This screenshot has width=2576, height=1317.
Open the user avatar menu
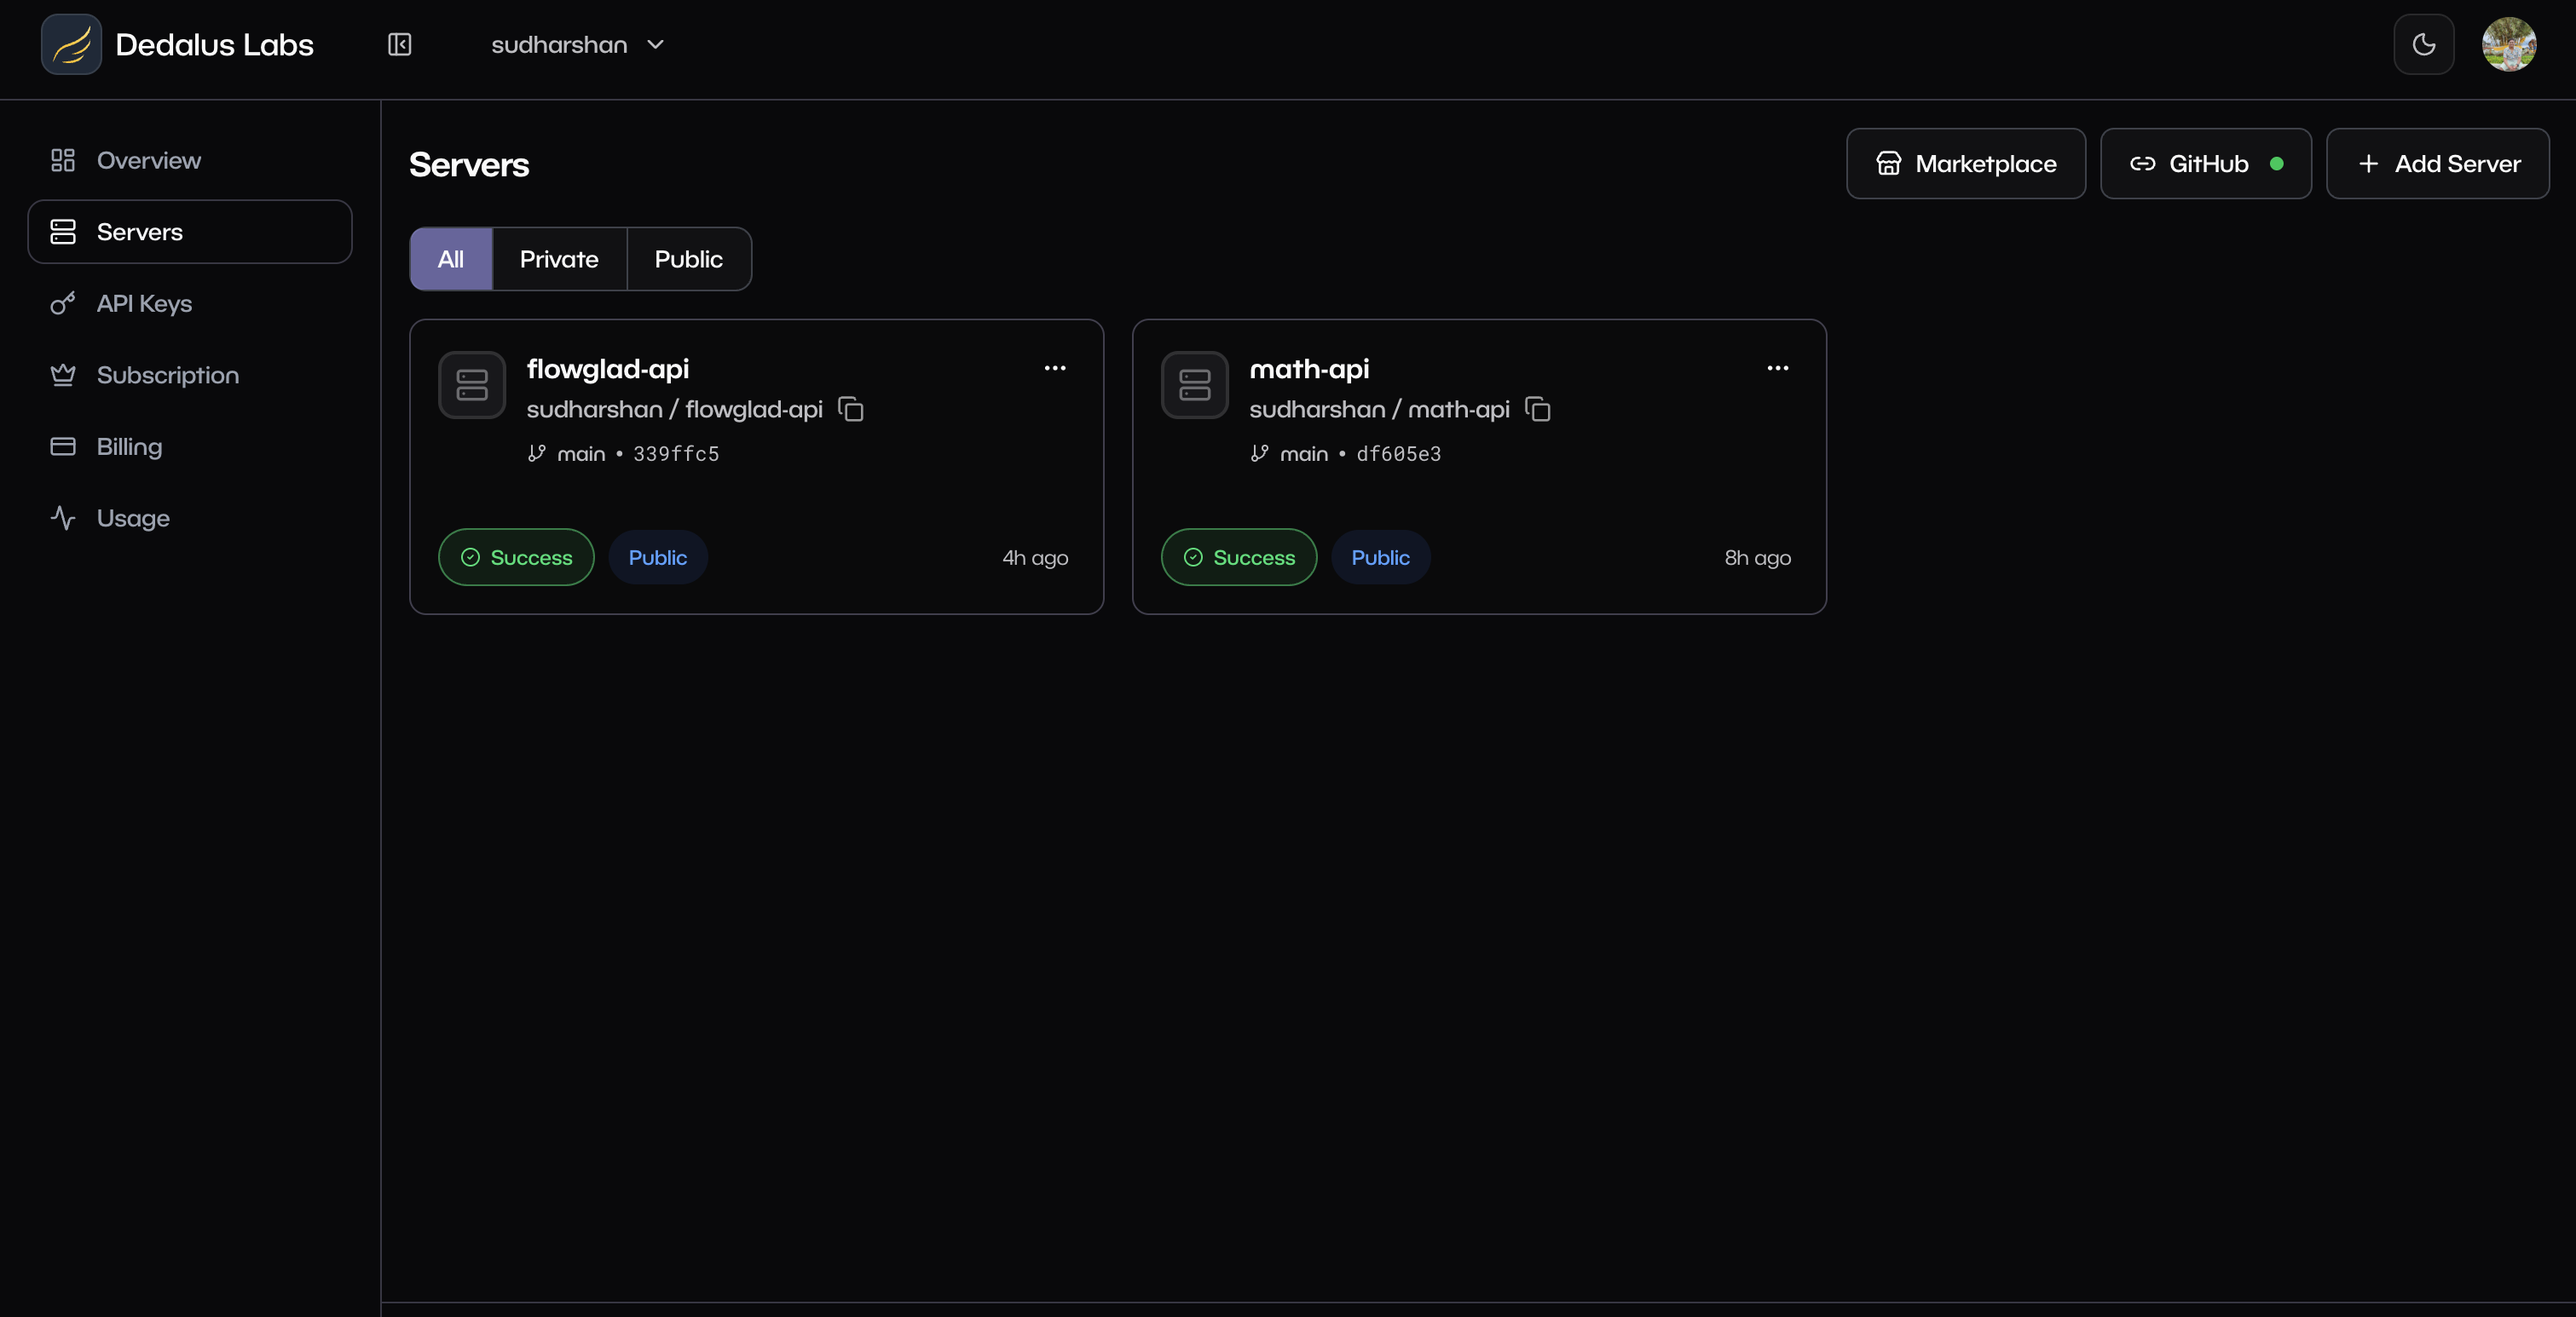[2508, 45]
